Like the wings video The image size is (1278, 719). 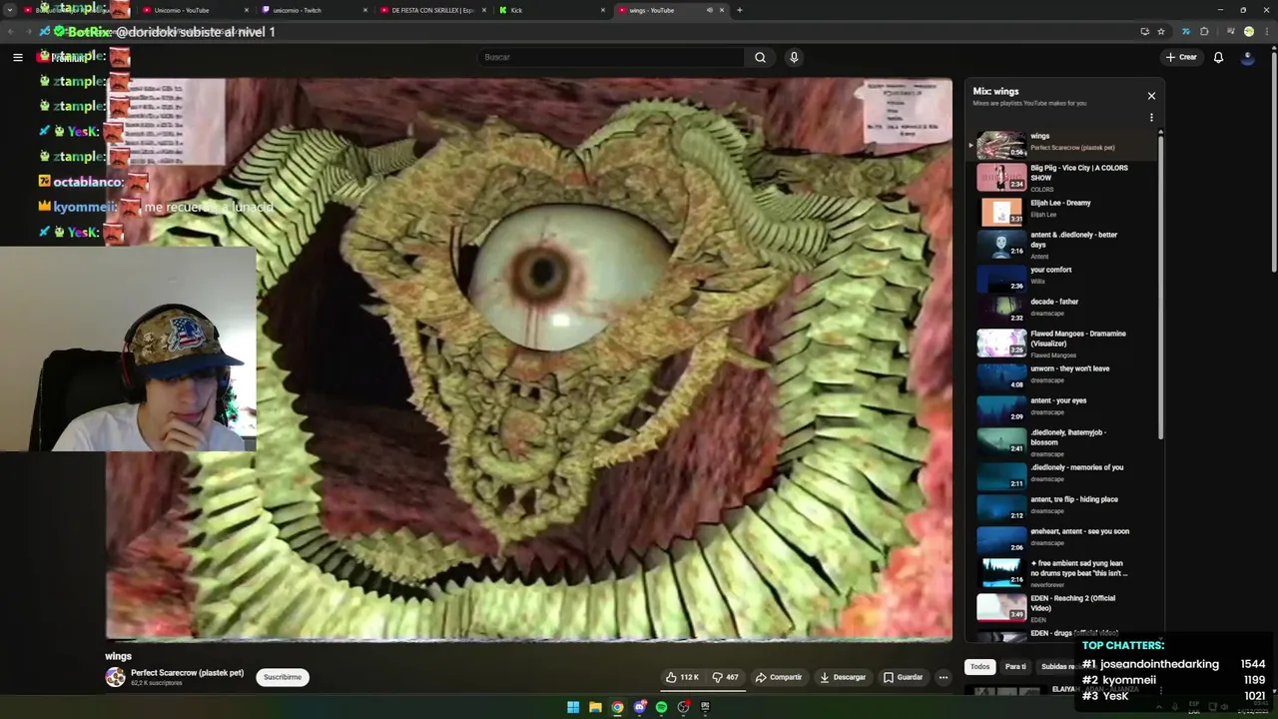[x=682, y=677]
